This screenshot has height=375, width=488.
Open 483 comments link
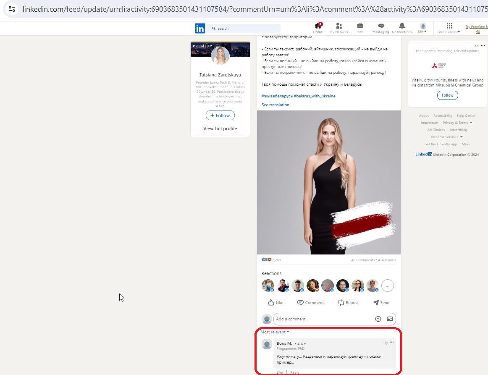tap(363, 260)
